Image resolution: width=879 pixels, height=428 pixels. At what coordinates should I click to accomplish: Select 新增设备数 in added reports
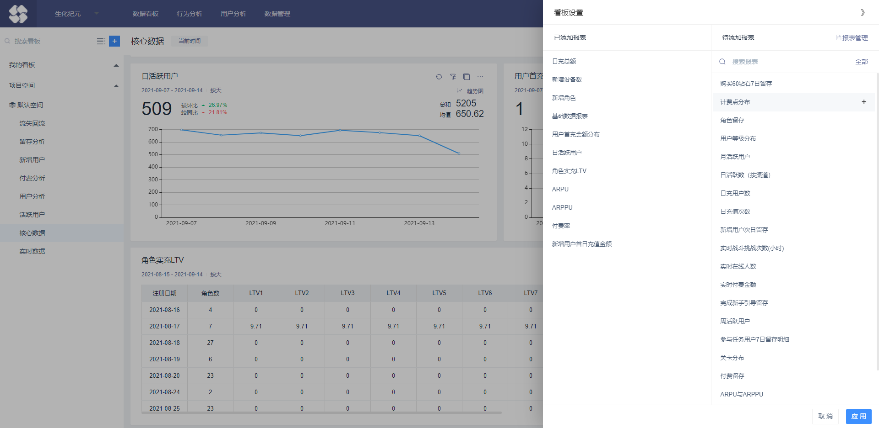click(567, 79)
